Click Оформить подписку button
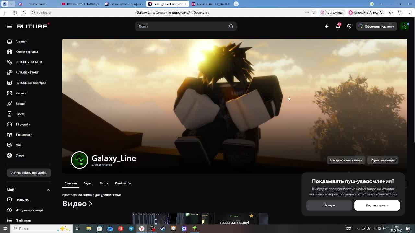Image resolution: width=415 pixels, height=233 pixels. (x=377, y=26)
